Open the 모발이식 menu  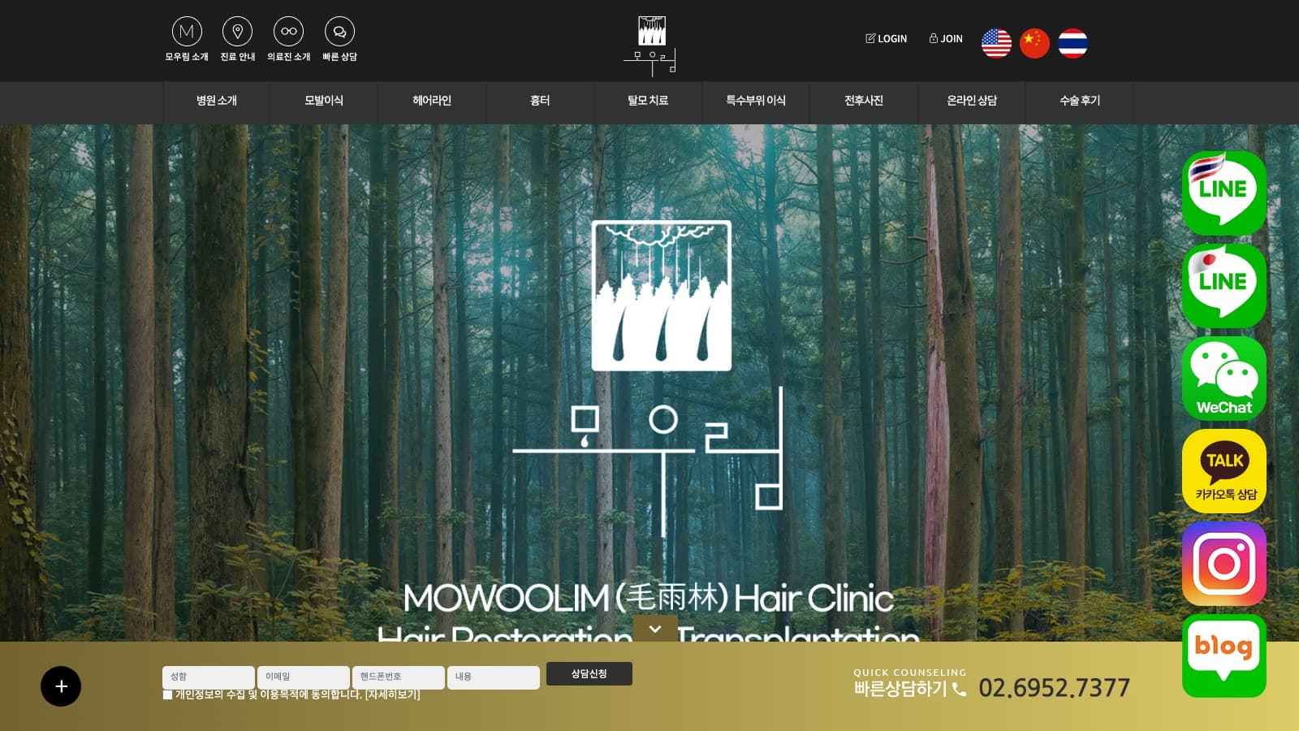coord(324,101)
